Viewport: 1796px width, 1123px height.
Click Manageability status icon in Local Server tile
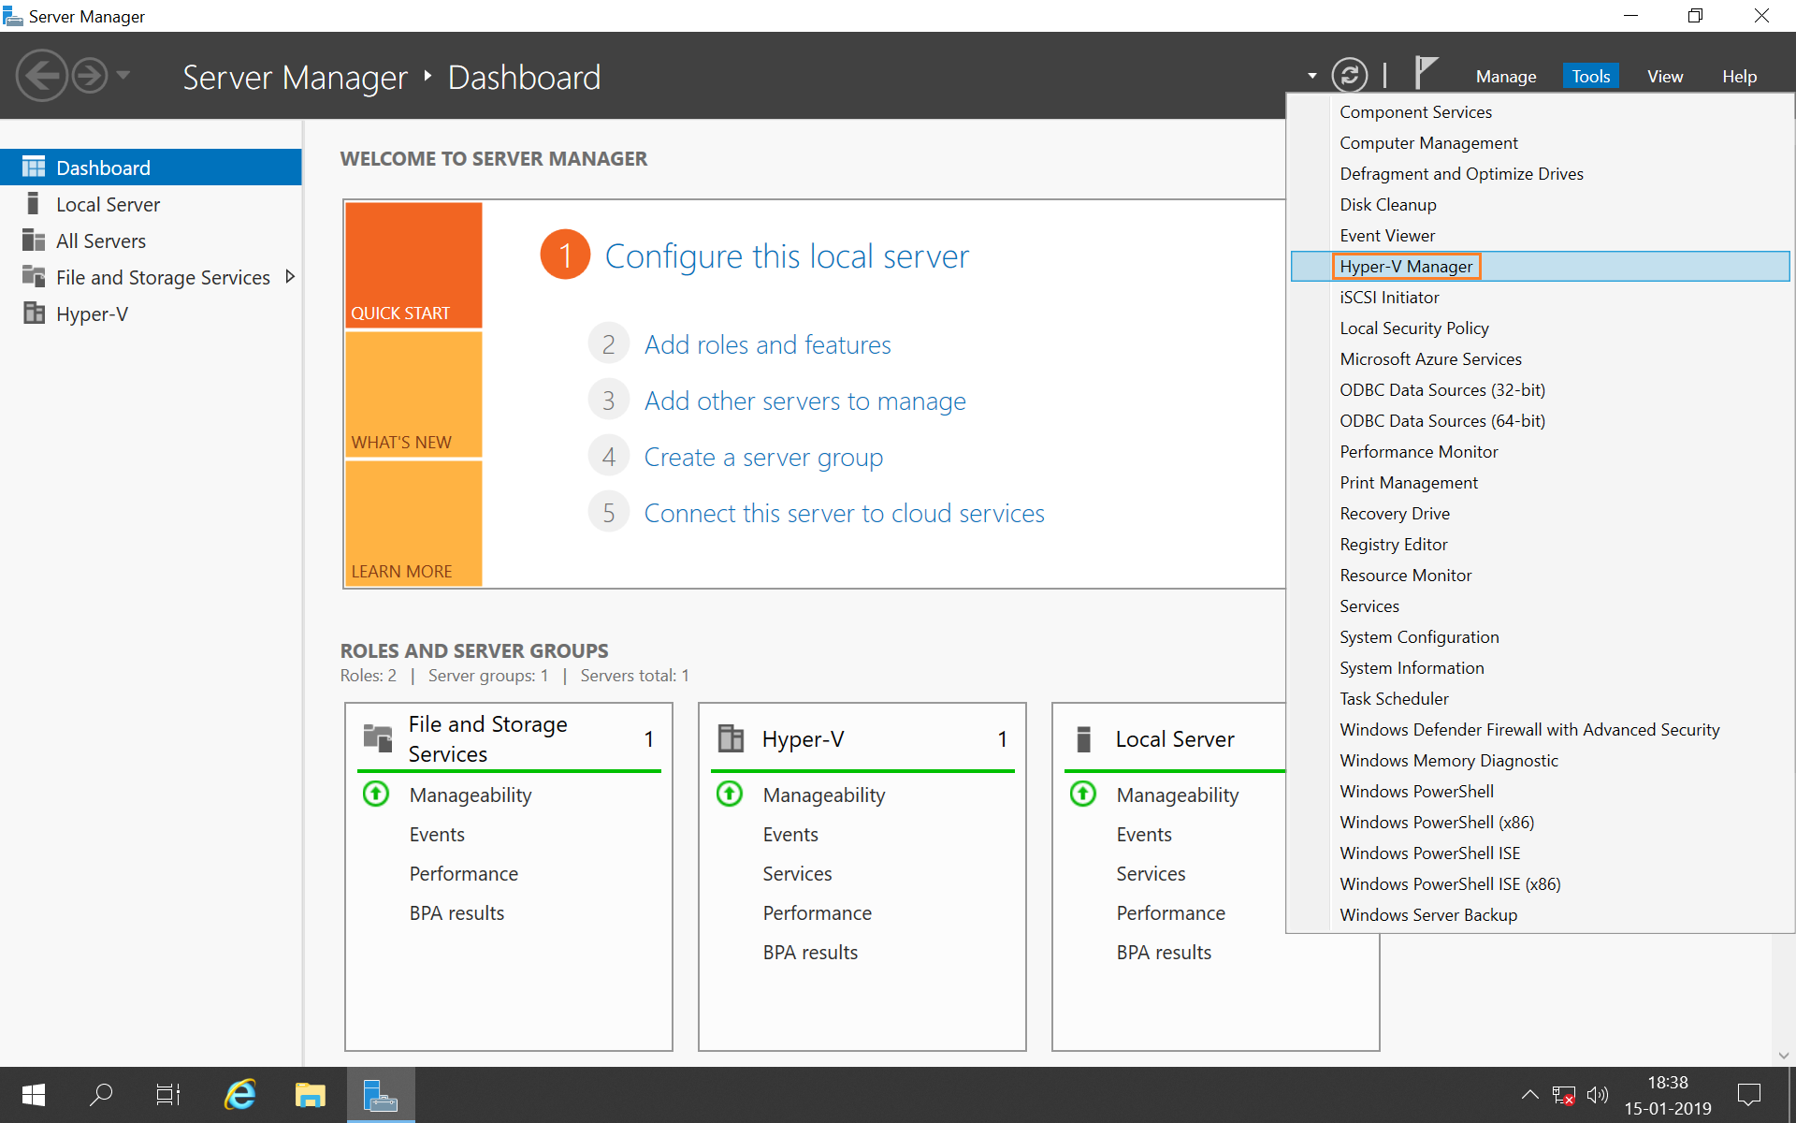(1083, 794)
